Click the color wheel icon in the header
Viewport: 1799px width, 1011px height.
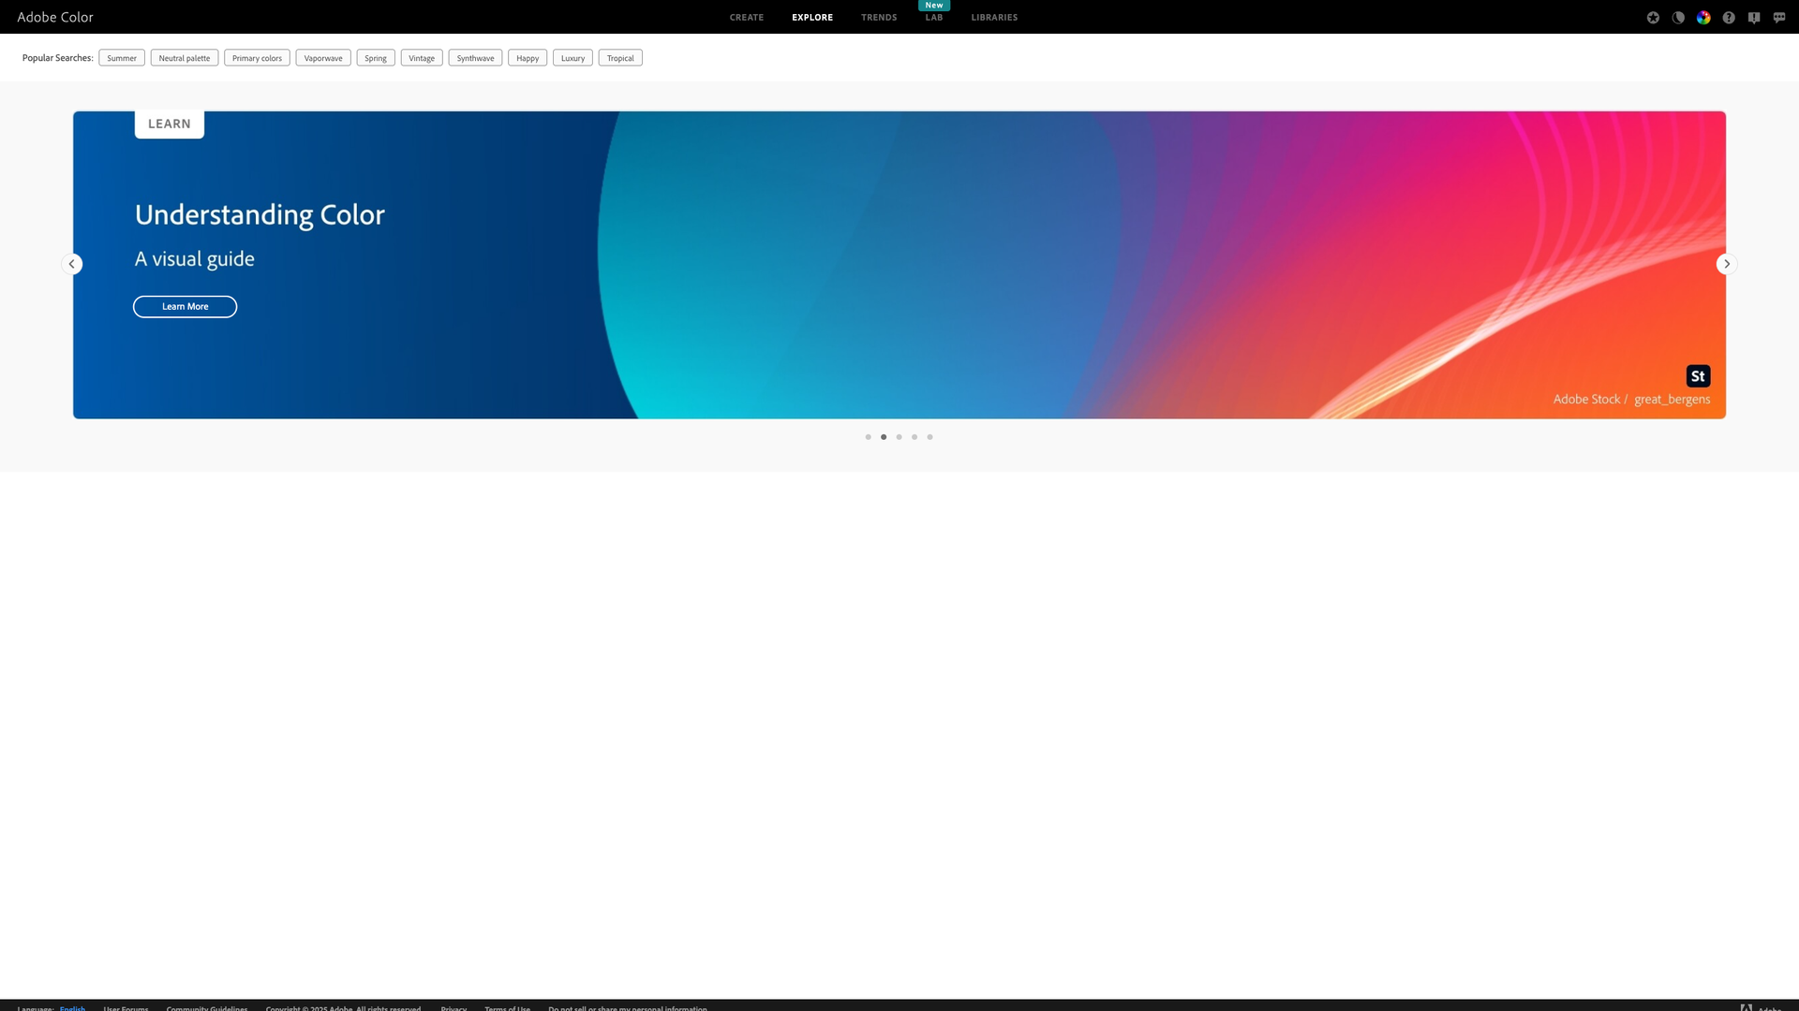click(1703, 17)
